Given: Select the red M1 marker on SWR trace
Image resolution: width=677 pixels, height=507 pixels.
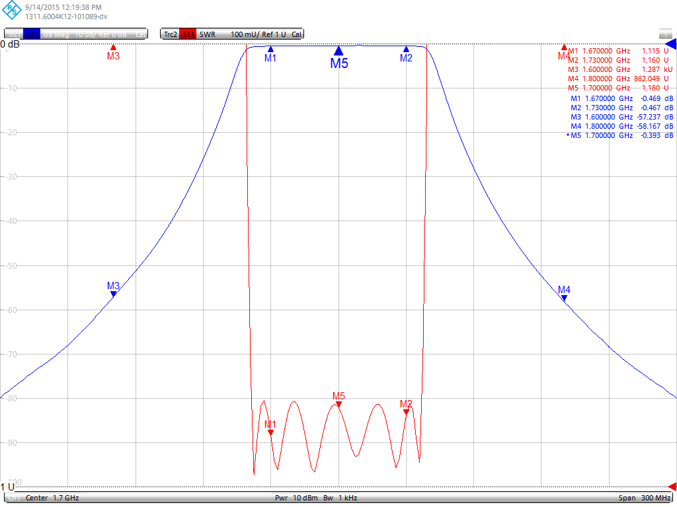Looking at the screenshot, I should click(270, 432).
